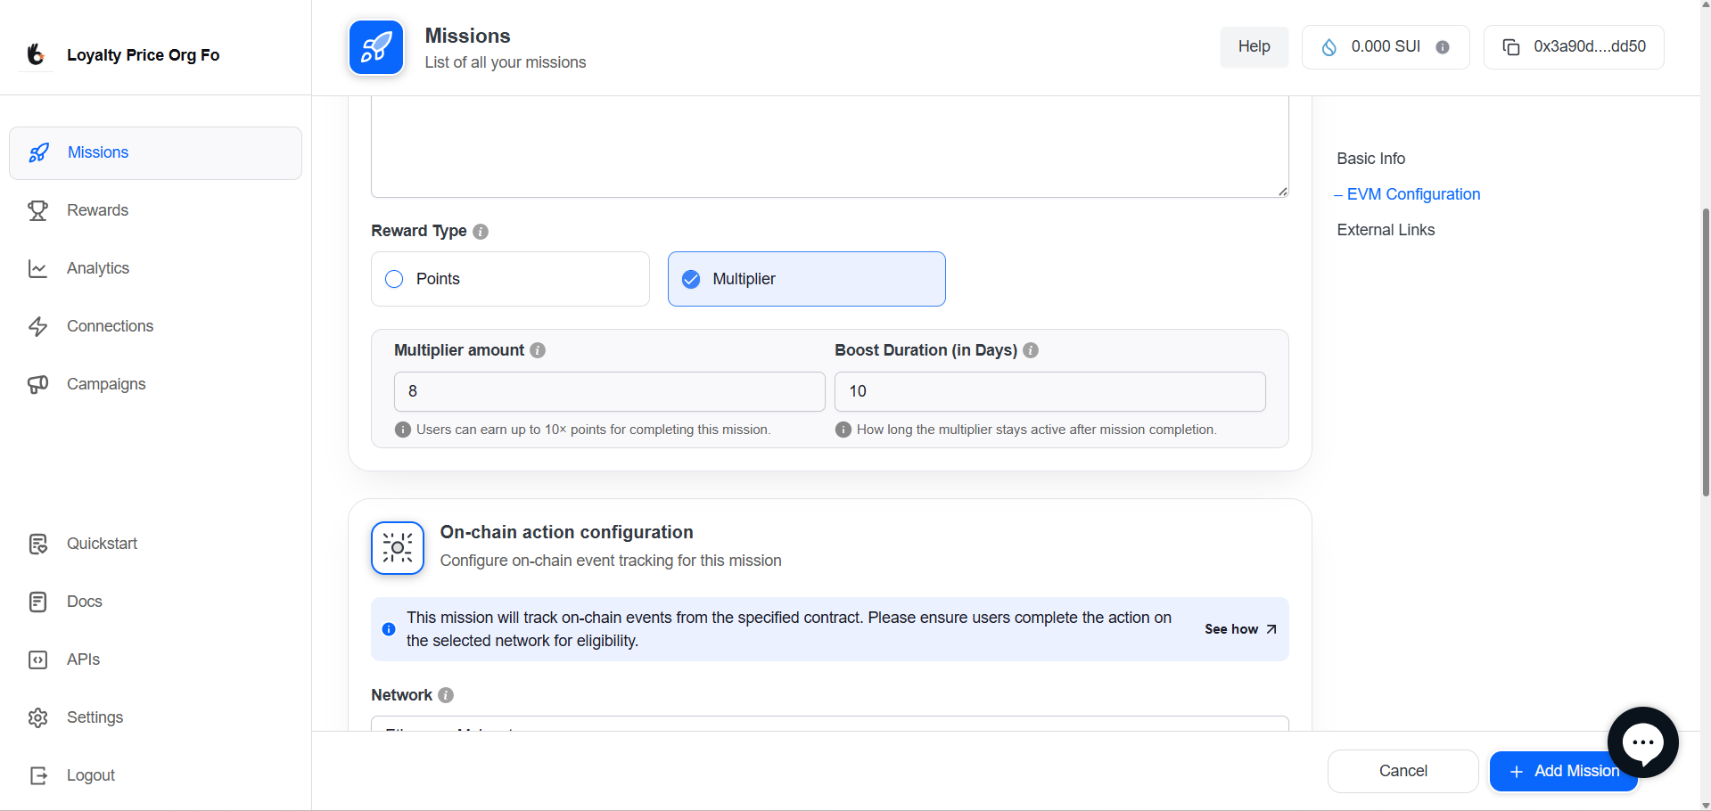This screenshot has width=1711, height=811.
Task: Jump to External Links section
Action: (1386, 230)
